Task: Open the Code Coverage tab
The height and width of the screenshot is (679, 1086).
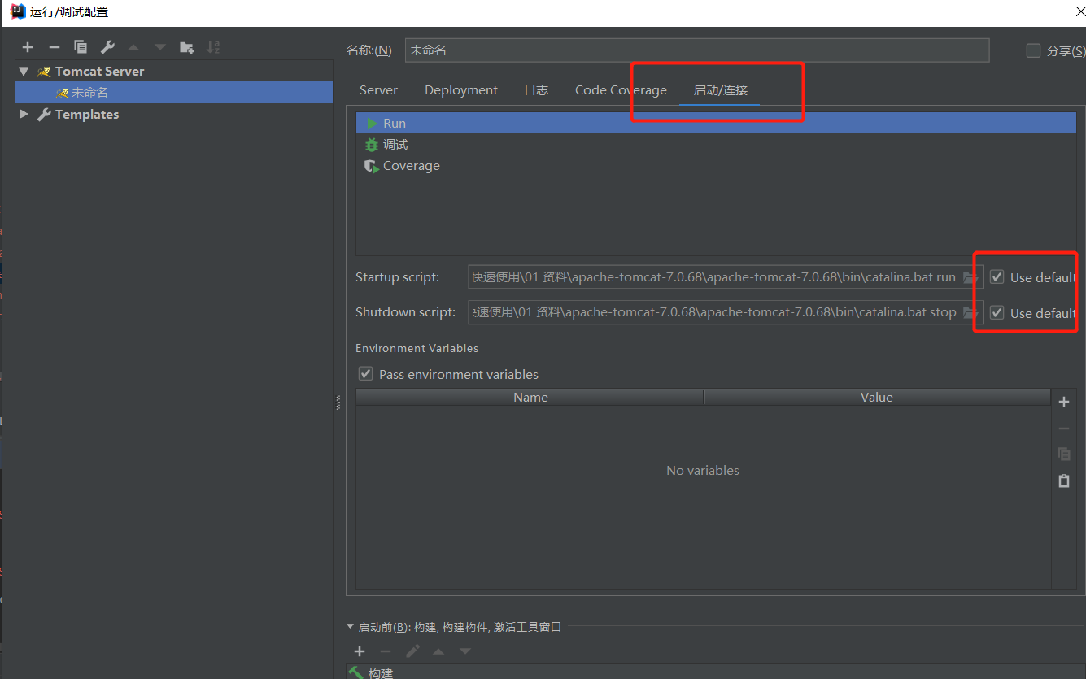Action: point(621,89)
